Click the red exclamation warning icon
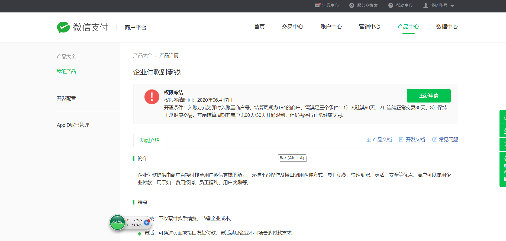This screenshot has height=241, width=506. pyautogui.click(x=152, y=97)
